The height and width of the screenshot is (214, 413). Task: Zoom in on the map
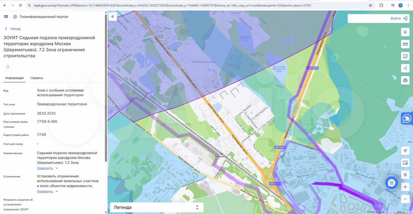[x=405, y=187]
